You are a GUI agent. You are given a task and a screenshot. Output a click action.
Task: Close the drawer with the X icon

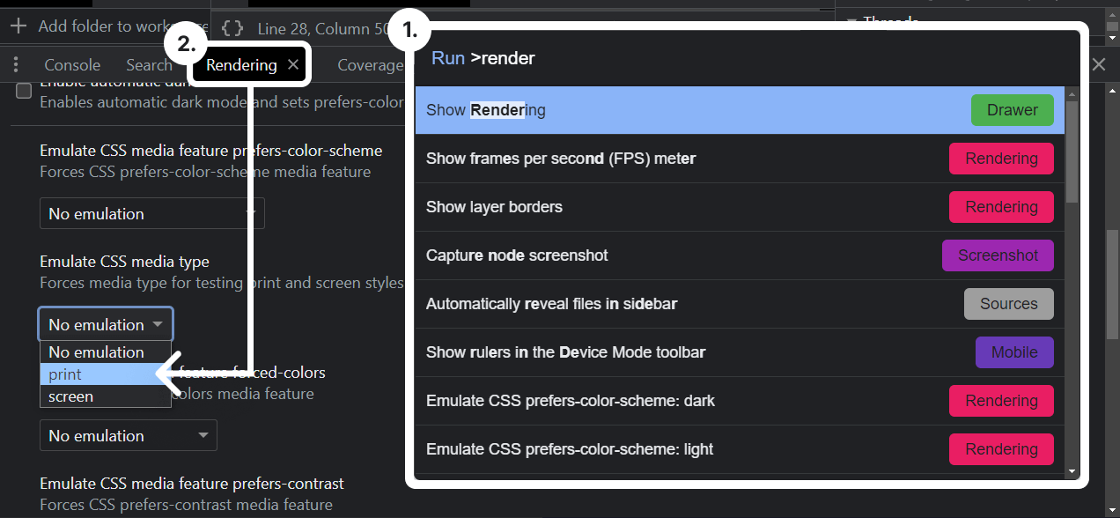point(1099,64)
